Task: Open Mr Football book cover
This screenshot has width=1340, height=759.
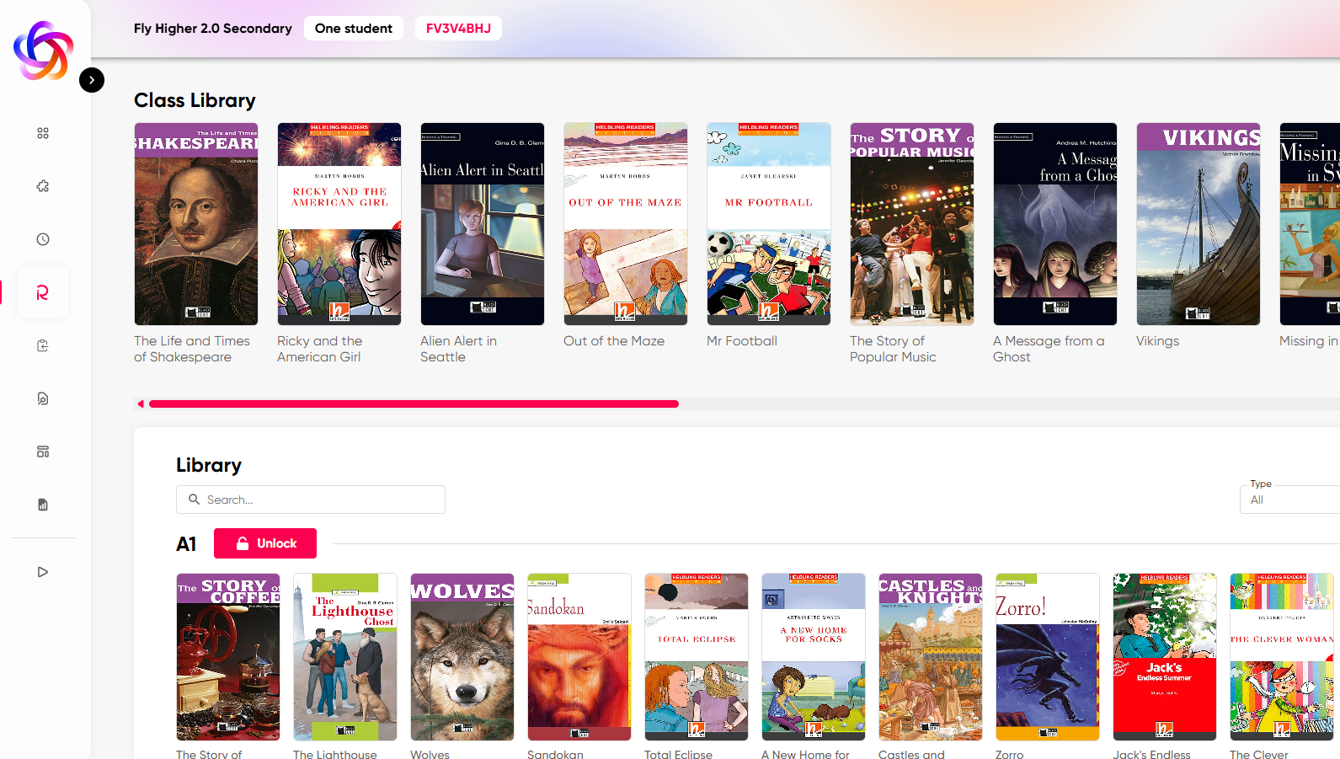Action: (769, 224)
